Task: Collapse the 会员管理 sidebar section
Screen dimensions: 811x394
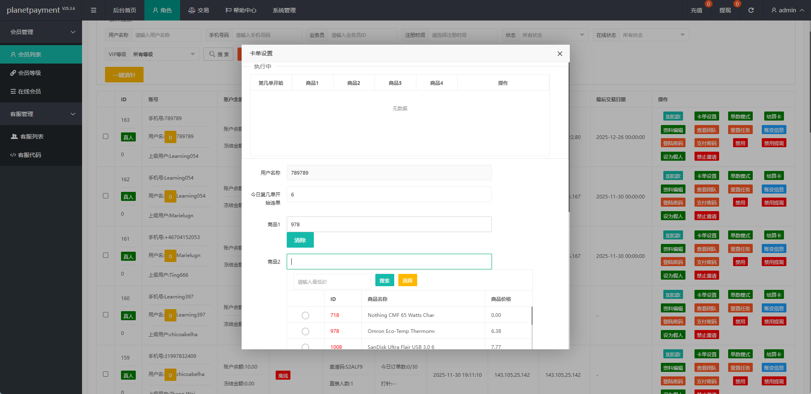Action: pos(41,32)
